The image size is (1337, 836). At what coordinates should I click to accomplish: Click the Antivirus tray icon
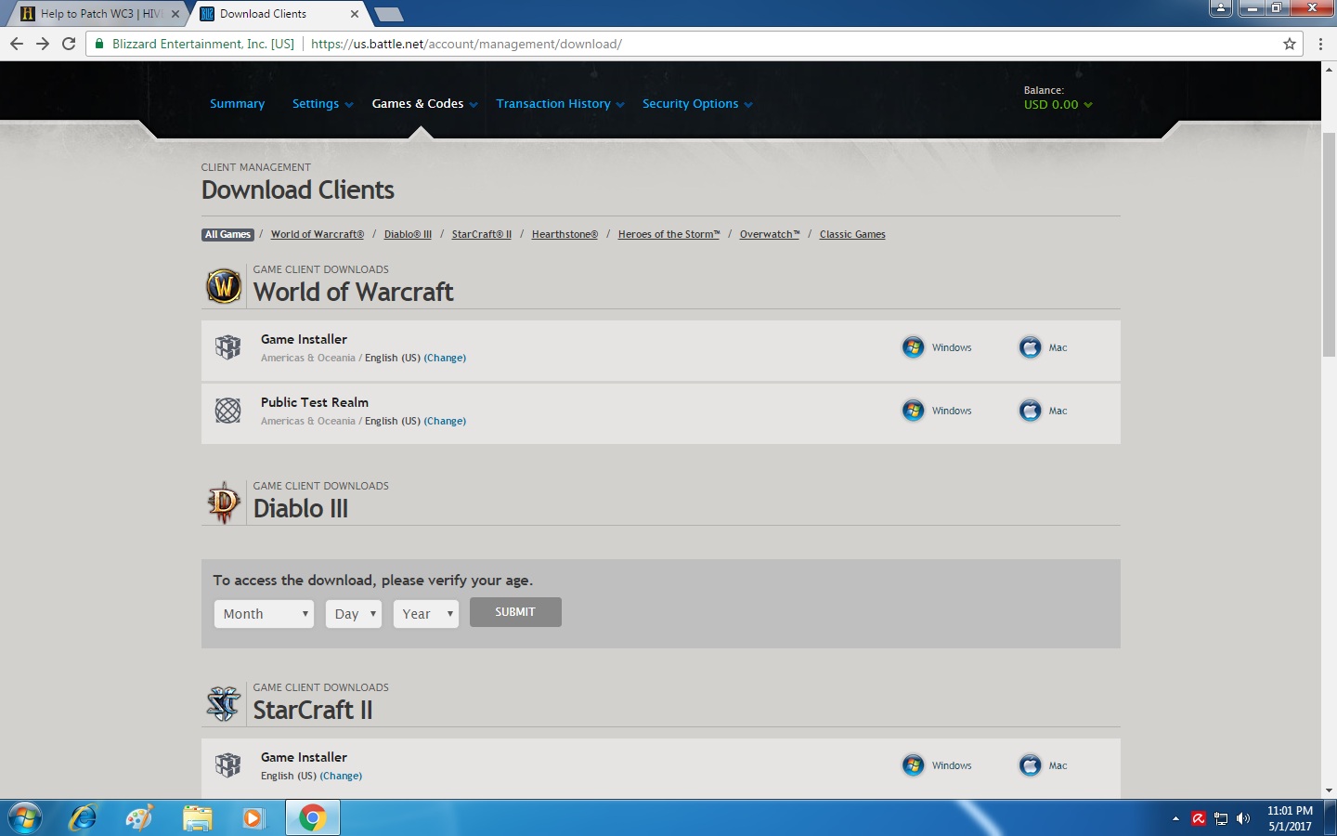[1199, 818]
